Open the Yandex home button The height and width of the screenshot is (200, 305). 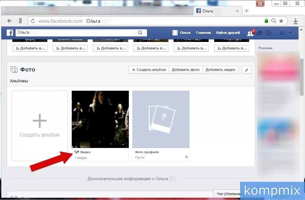click(x=20, y=21)
